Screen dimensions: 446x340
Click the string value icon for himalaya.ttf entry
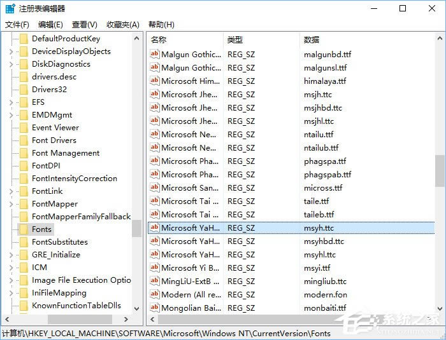[154, 81]
